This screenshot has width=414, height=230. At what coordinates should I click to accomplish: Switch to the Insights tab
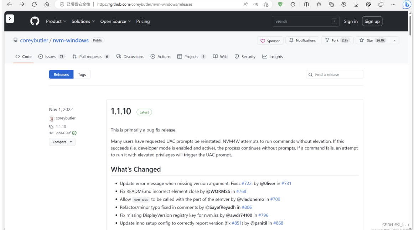(273, 57)
